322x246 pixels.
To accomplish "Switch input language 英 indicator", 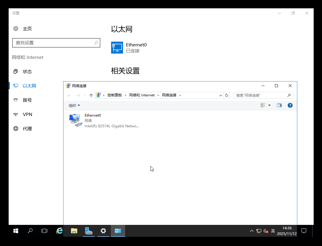I will pos(273,231).
